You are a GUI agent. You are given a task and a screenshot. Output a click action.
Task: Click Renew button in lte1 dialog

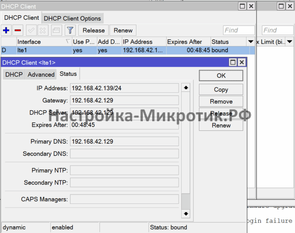click(221, 125)
